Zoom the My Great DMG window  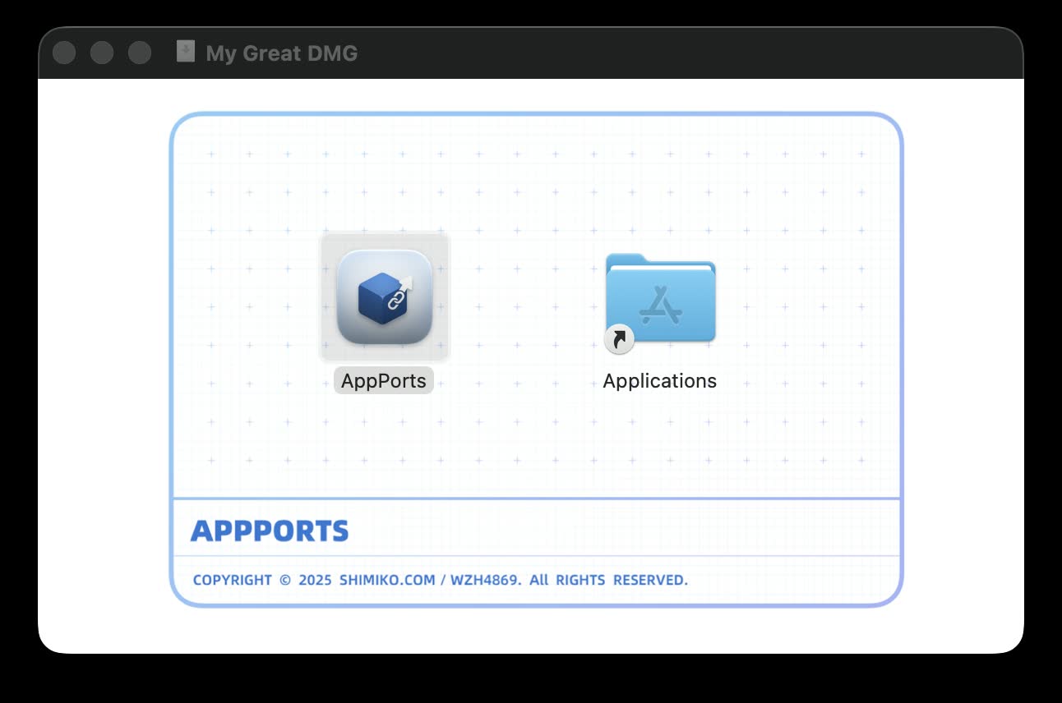pyautogui.click(x=140, y=53)
